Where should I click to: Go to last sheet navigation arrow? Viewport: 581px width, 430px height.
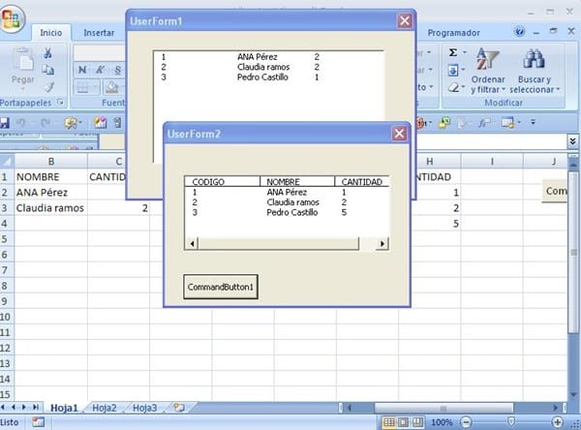[36, 407]
